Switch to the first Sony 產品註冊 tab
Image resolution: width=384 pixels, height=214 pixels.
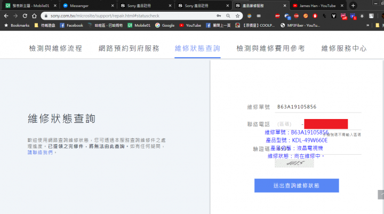[x=146, y=6]
